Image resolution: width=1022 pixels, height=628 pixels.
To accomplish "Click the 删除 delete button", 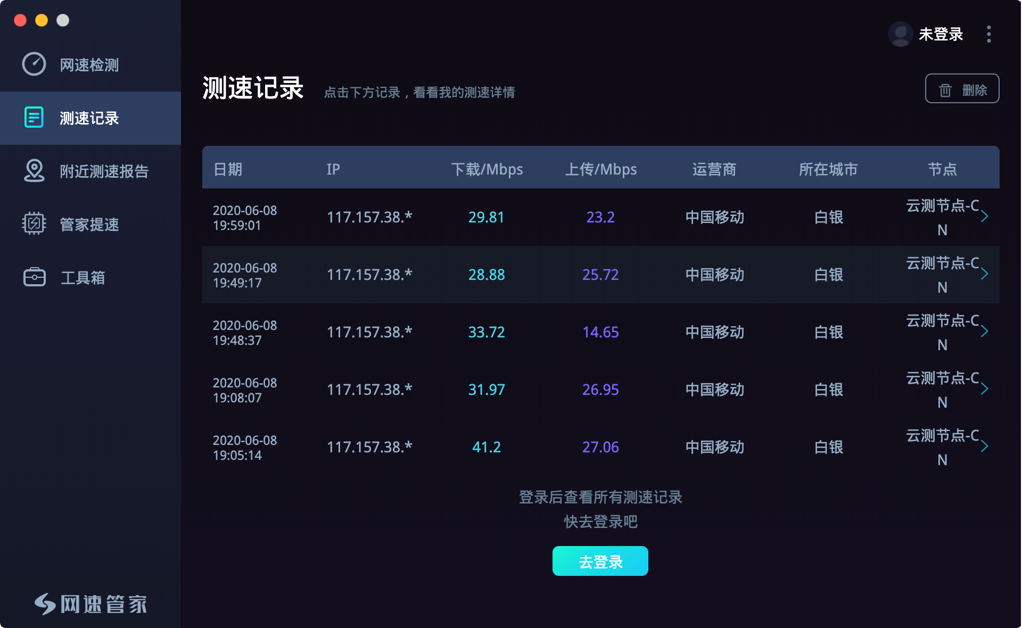I will click(962, 89).
